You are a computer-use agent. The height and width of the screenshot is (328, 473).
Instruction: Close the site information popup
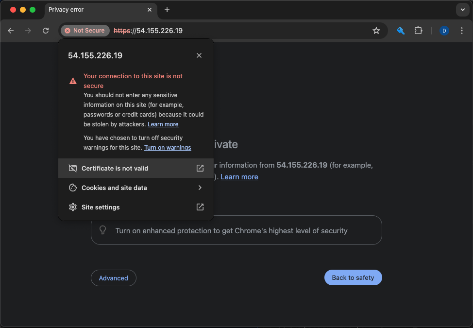click(x=199, y=55)
